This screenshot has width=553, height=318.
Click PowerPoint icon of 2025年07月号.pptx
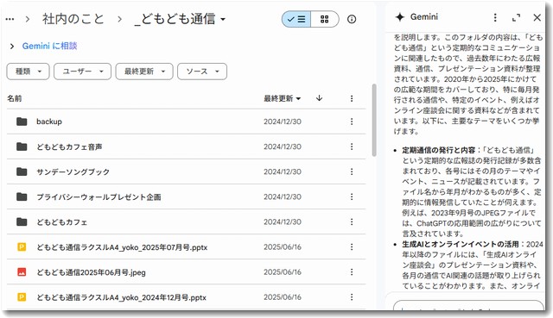point(22,247)
